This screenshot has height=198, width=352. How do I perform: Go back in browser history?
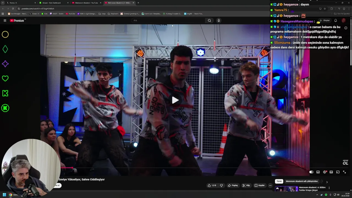click(3, 9)
